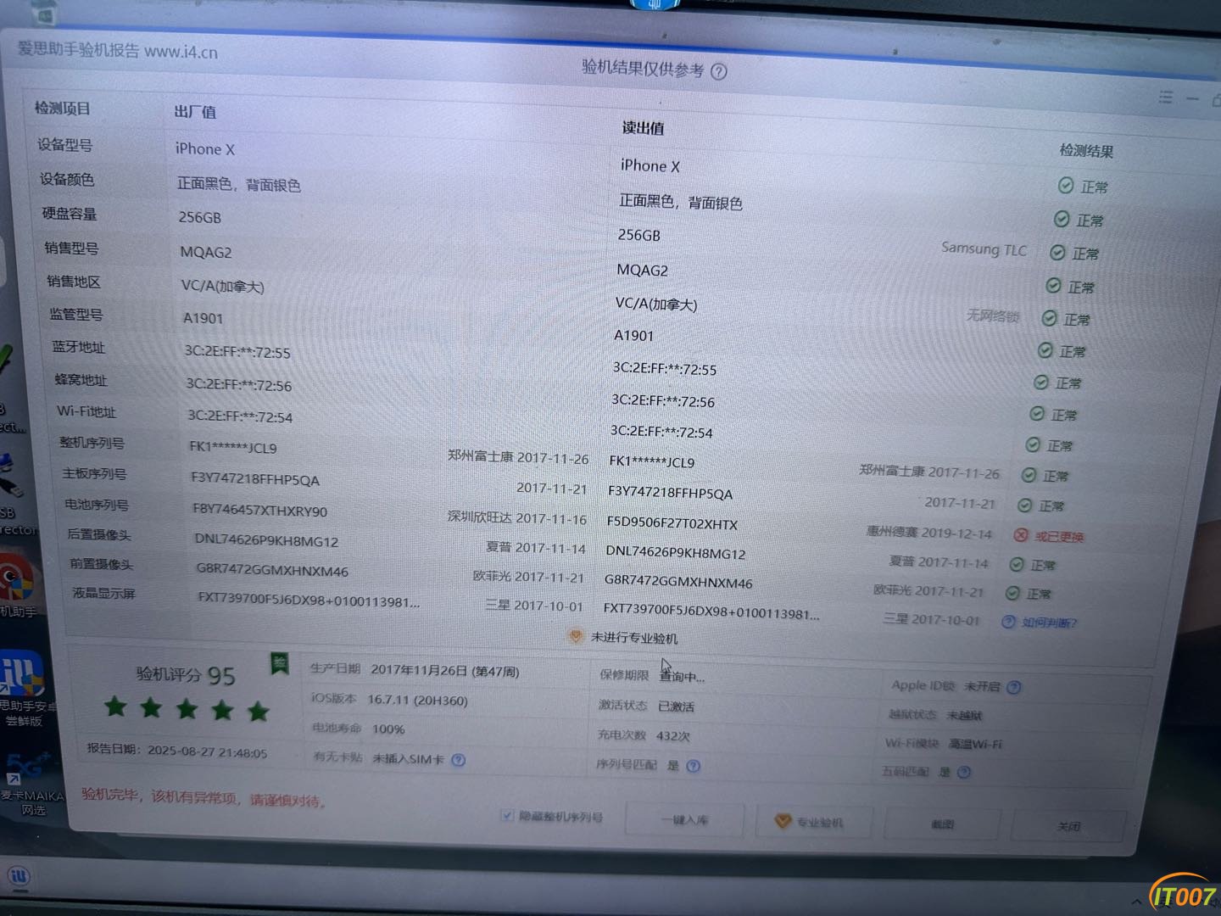Click help icon beside Apple ID锁 未开启
This screenshot has width=1221, height=916.
(x=1014, y=687)
